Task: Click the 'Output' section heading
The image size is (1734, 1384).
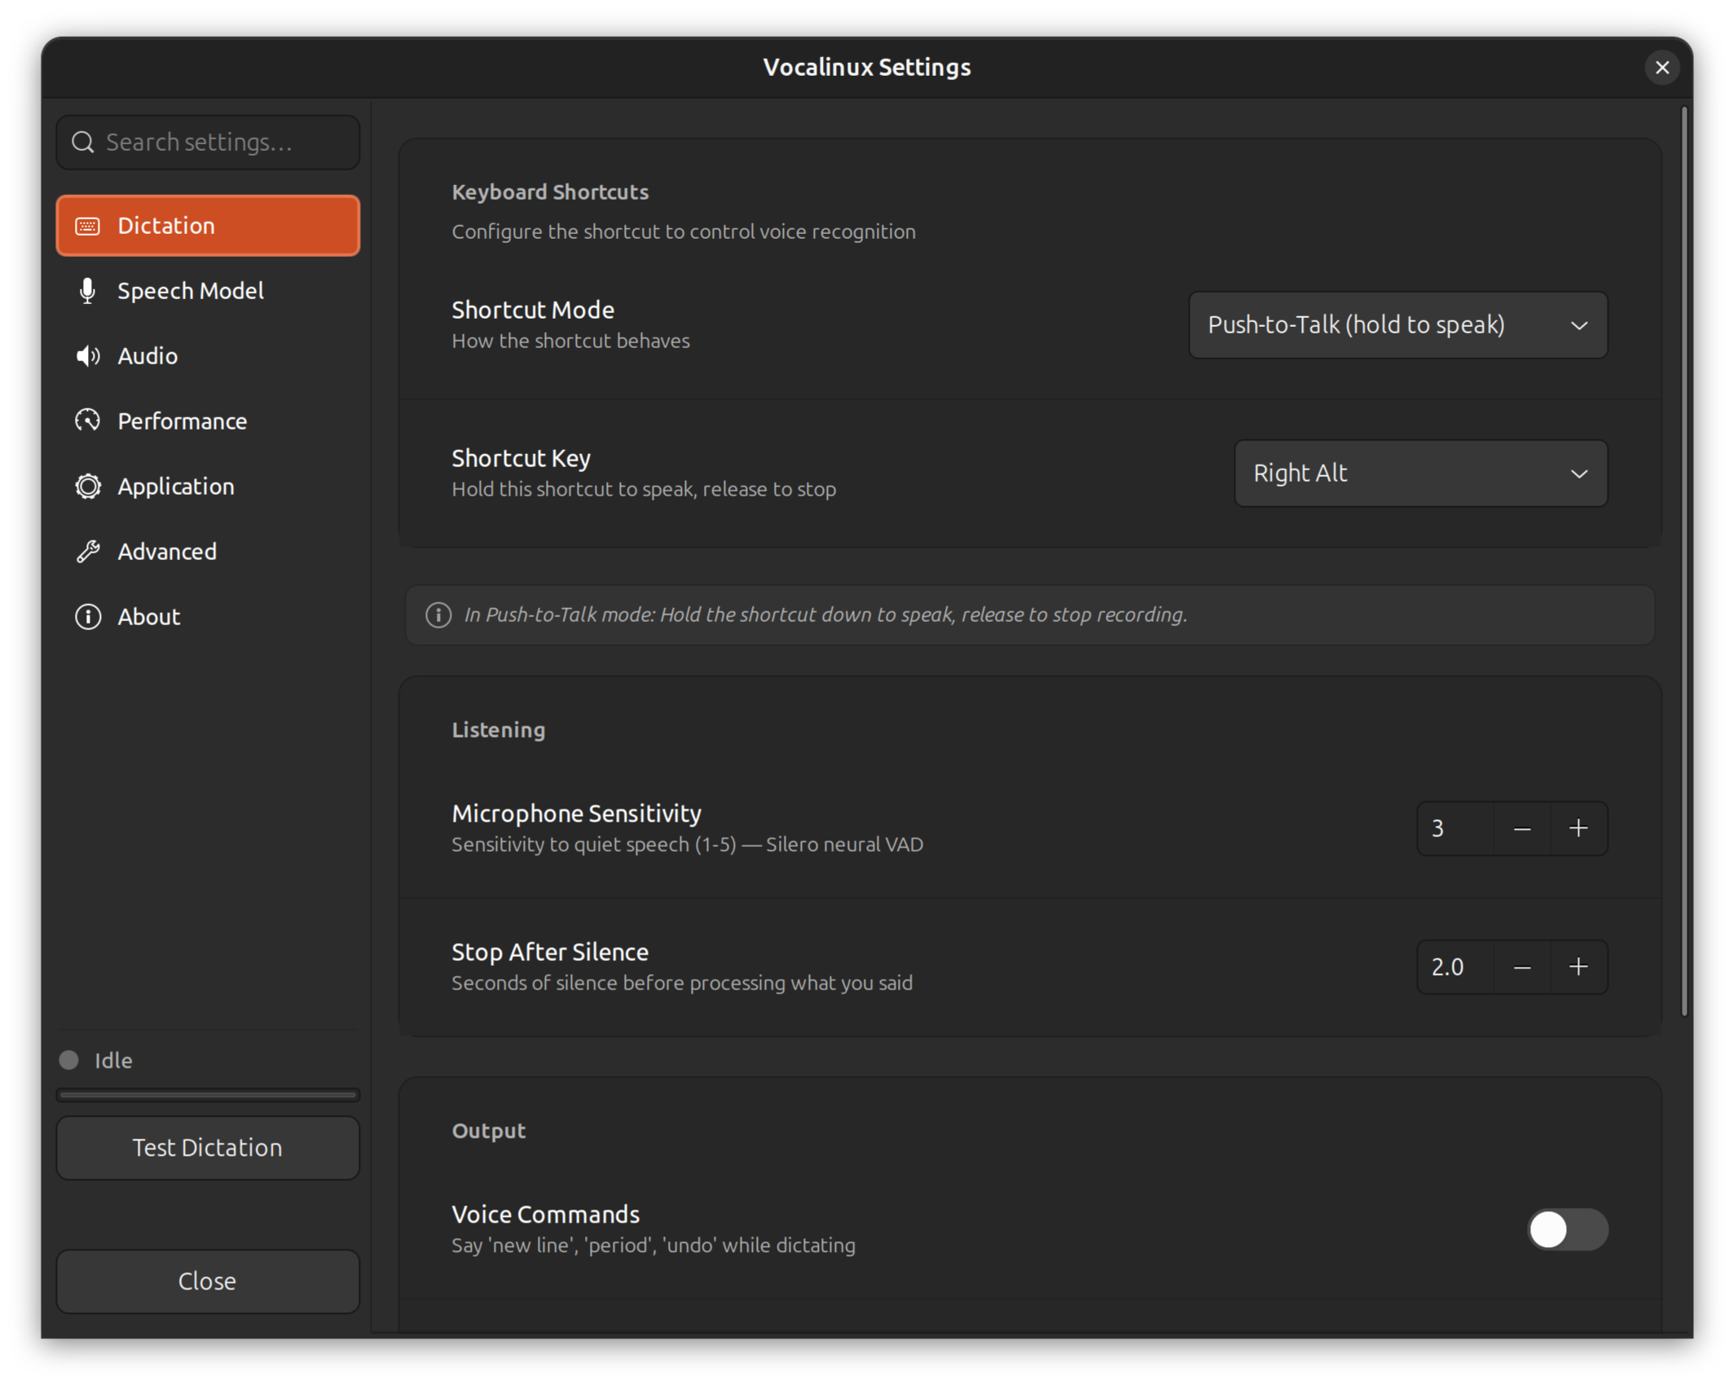Action: coord(489,1131)
